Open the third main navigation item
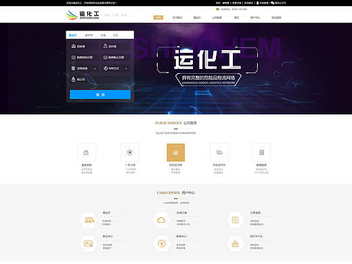352x264 pixels. click(197, 18)
